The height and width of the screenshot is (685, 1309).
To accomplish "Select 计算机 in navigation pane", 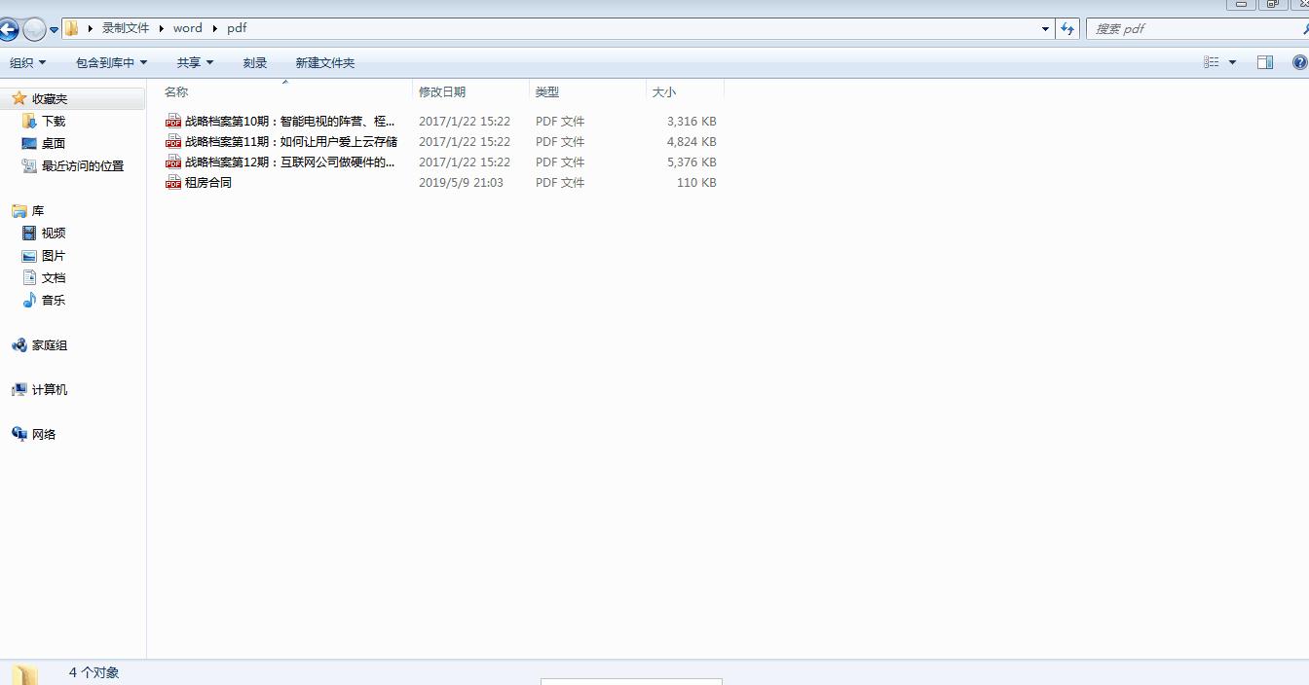I will coord(50,390).
